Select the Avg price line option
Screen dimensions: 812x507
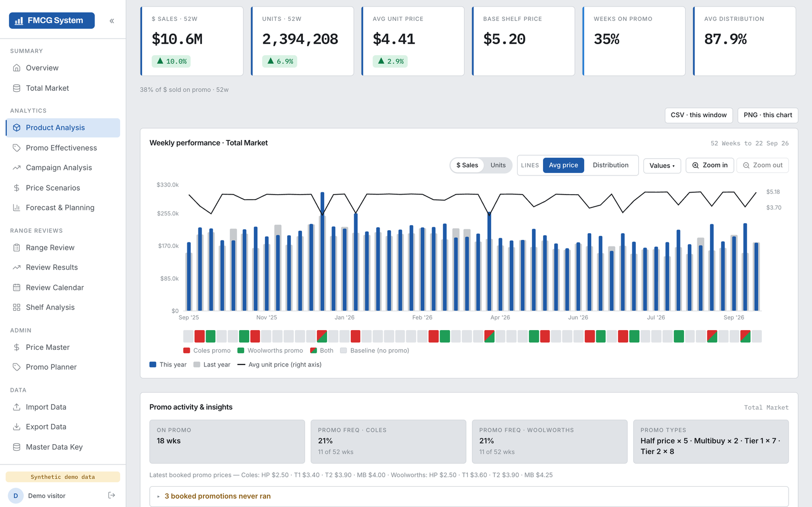tap(563, 165)
